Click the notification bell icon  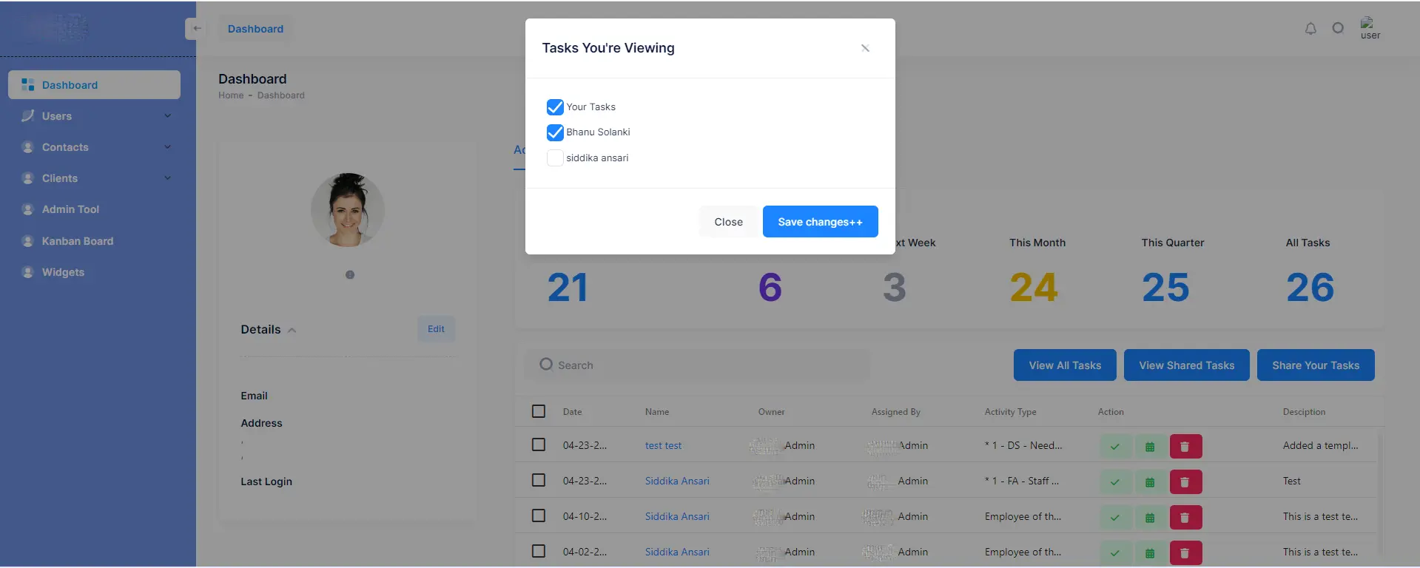tap(1310, 29)
